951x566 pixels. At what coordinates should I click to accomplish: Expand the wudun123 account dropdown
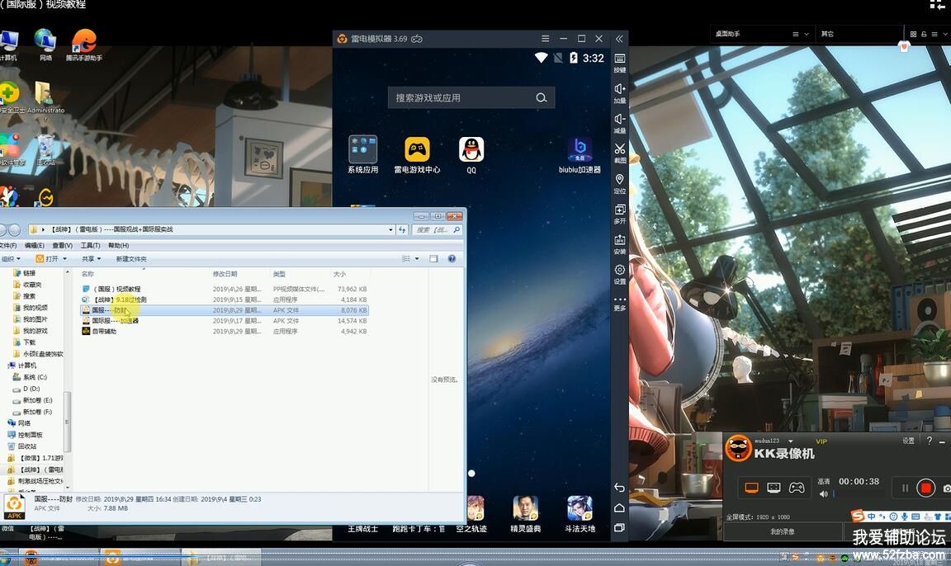(x=790, y=441)
